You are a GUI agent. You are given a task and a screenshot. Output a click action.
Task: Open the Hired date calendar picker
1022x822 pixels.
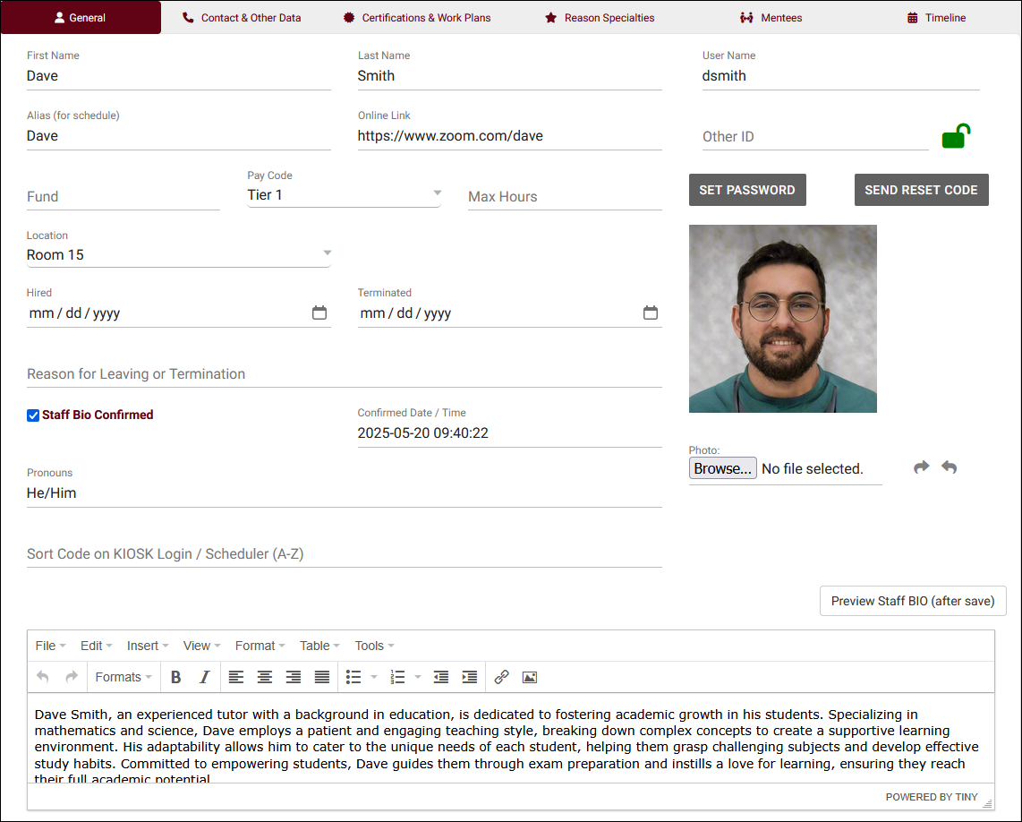point(319,313)
